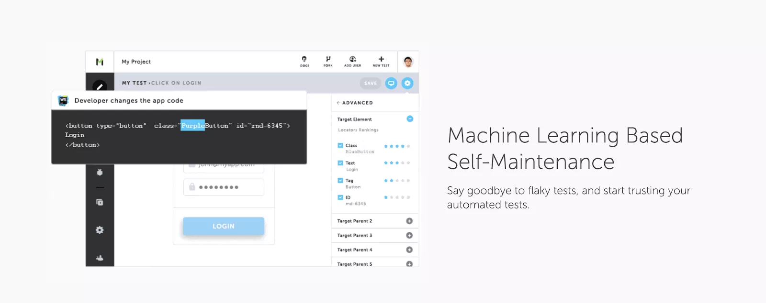766x303 pixels.
Task: Click the blue LOGIN button
Action: [224, 226]
